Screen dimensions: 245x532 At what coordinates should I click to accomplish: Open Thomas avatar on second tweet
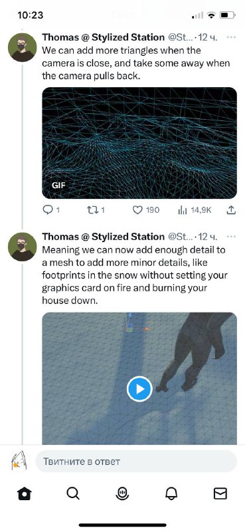(x=23, y=247)
